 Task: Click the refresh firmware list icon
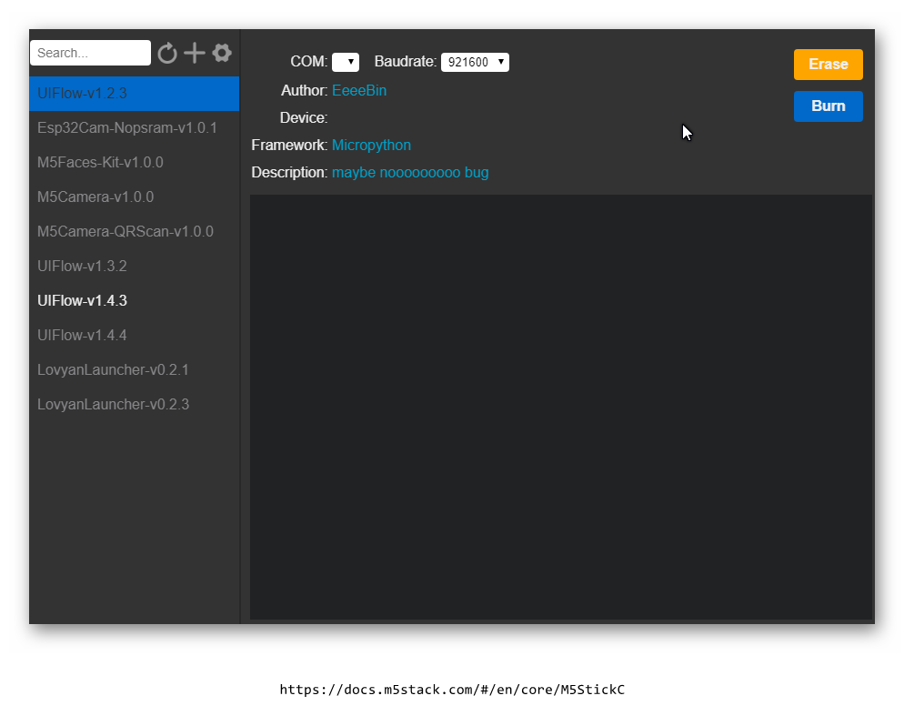pyautogui.click(x=166, y=53)
